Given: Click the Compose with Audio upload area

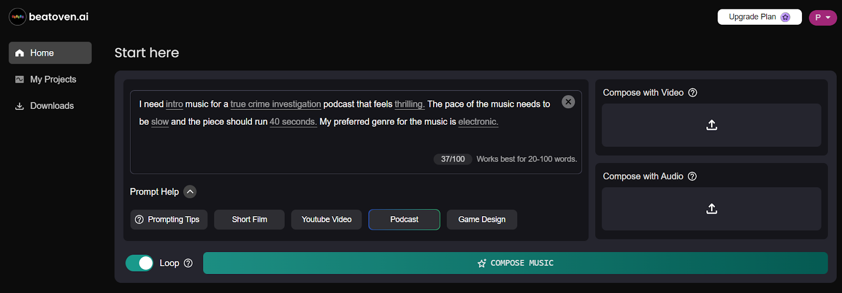Looking at the screenshot, I should tap(711, 209).
